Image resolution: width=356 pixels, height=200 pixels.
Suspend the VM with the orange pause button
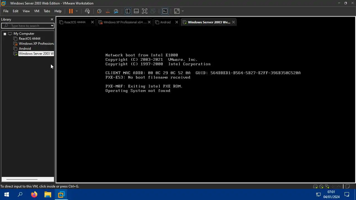pos(71,11)
